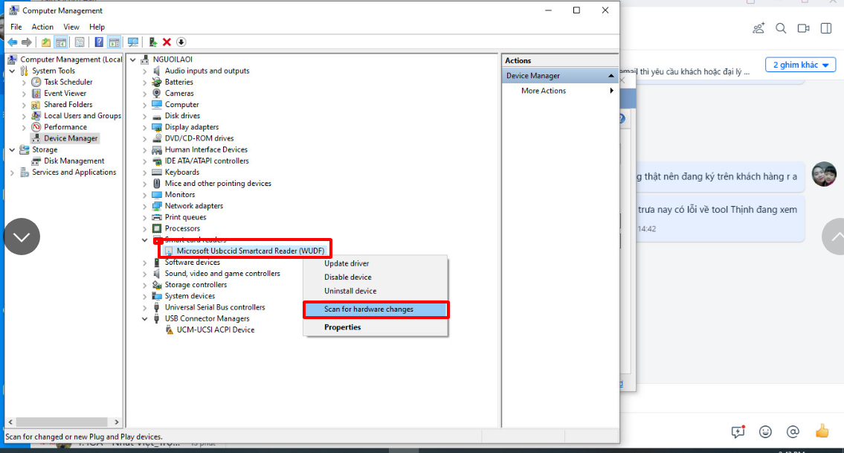Image resolution: width=844 pixels, height=453 pixels.
Task: Click the red X uninstall device icon
Action: 167,42
